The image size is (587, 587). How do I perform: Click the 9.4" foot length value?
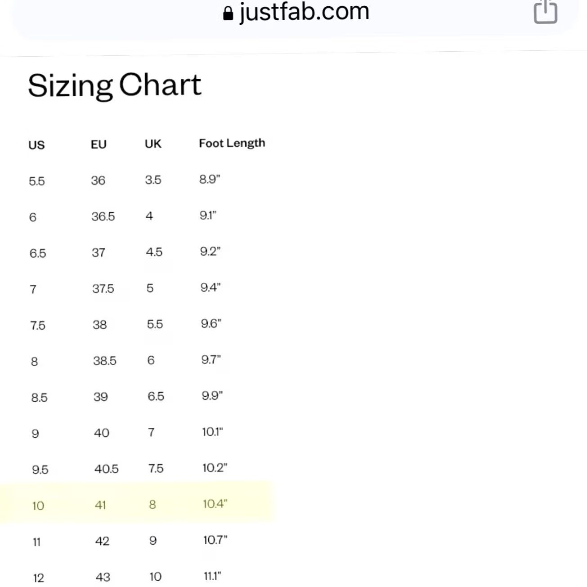click(211, 287)
